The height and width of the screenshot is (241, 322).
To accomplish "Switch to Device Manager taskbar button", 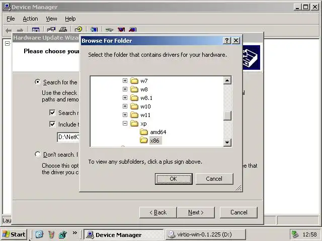I will [124, 234].
